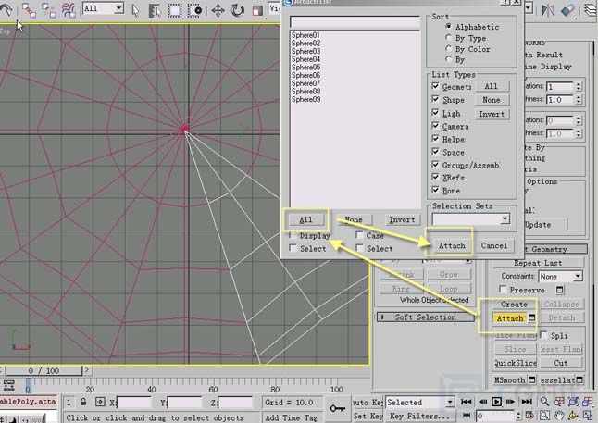Open the Selection Sets dropdown
Image resolution: width=598 pixels, height=423 pixels.
(505, 218)
